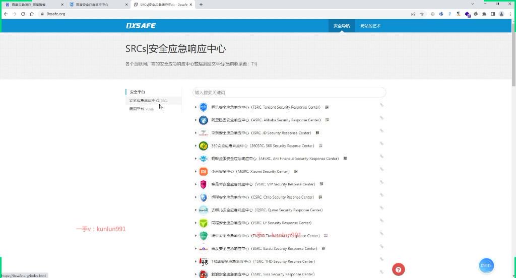Expand the Baidu BSRC row arrow
This screenshot has width=516, height=278.
[196, 248]
